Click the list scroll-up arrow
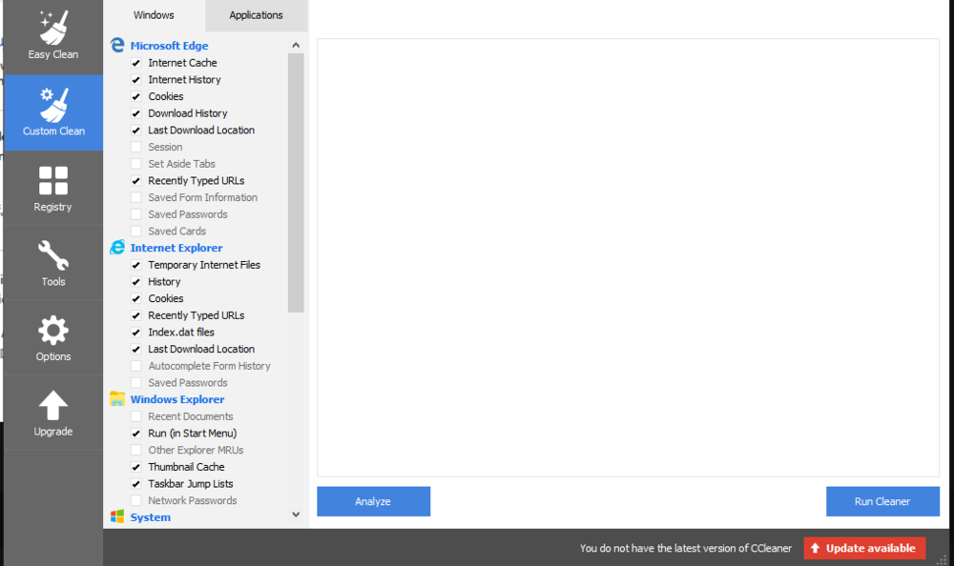This screenshot has width=954, height=566. [x=296, y=45]
